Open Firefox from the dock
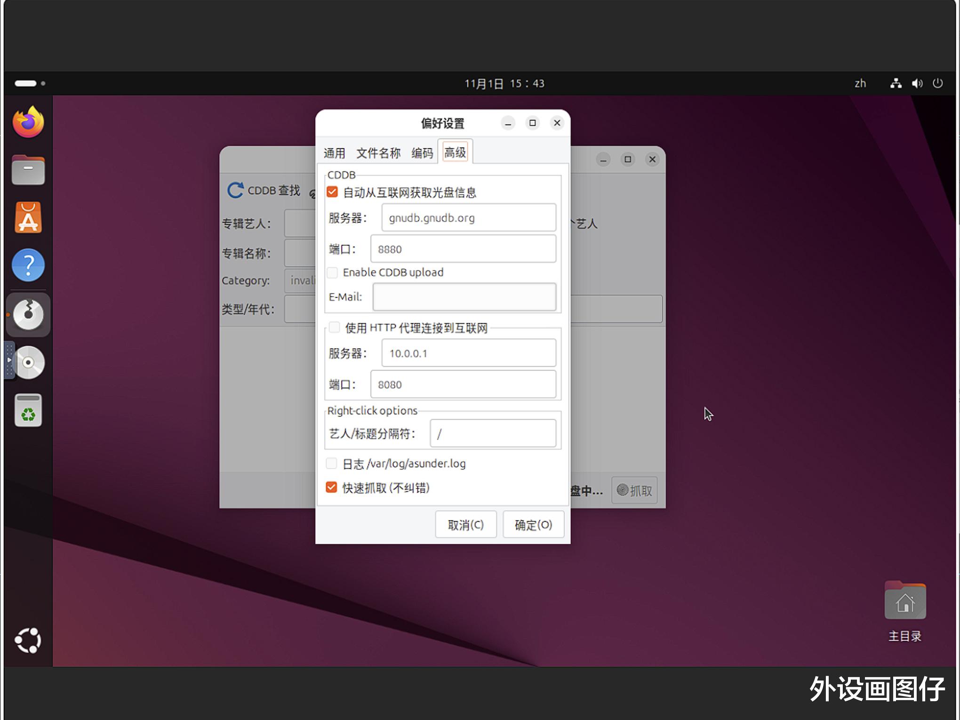The height and width of the screenshot is (720, 960). 28,122
